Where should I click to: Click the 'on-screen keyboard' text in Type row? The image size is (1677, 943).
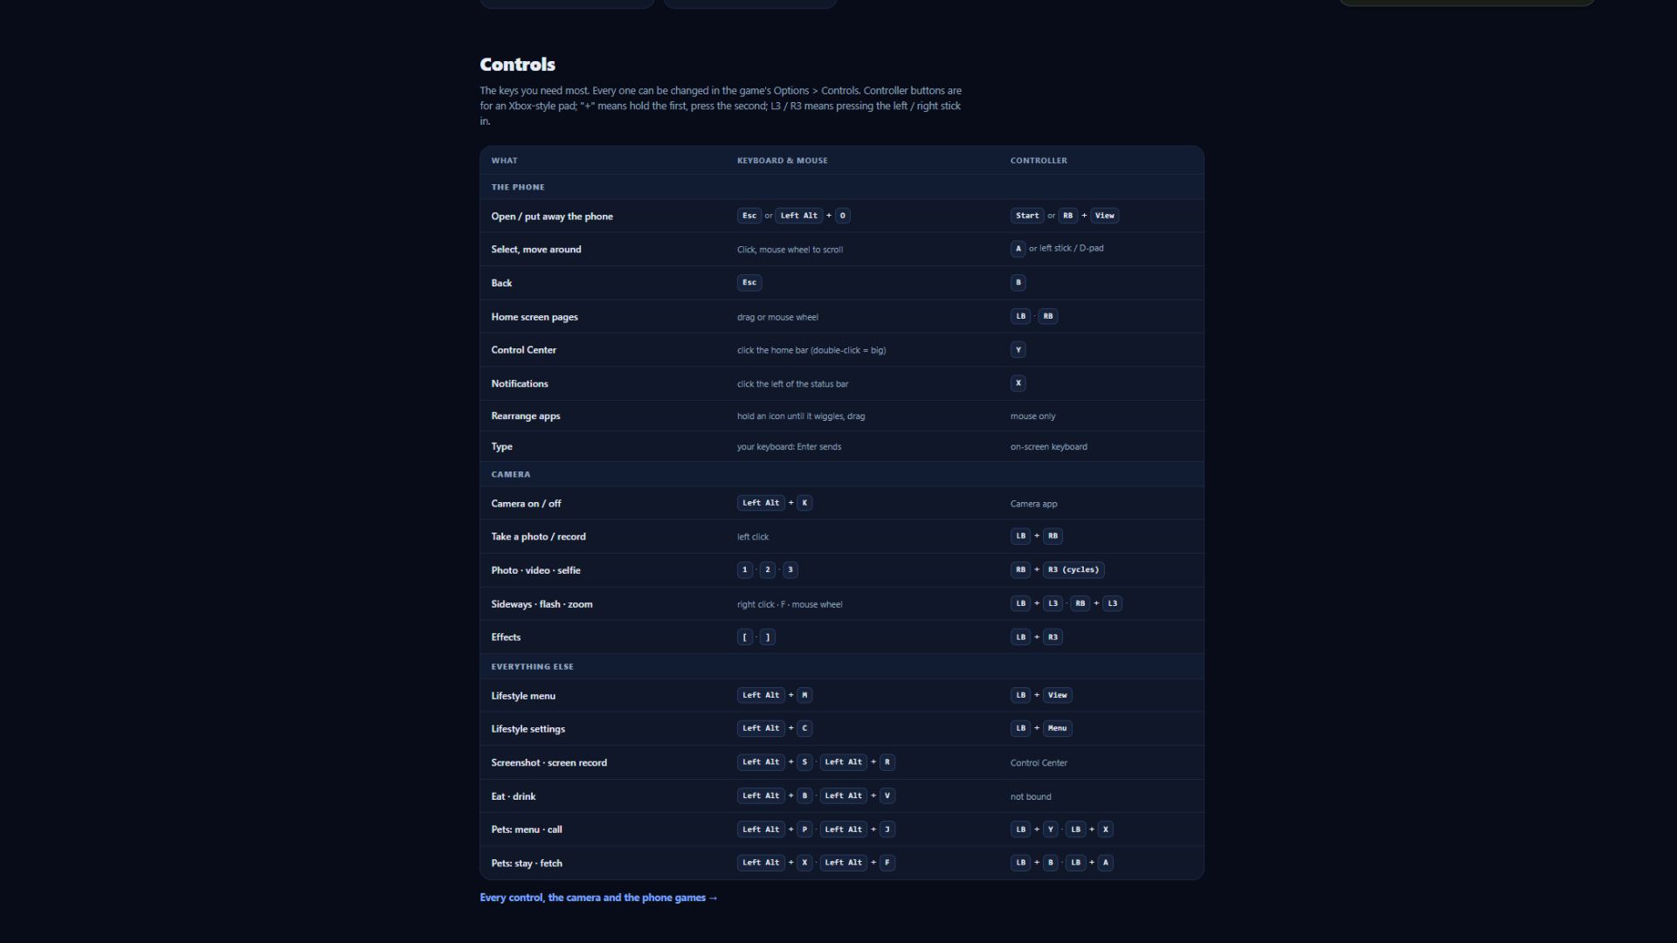click(x=1049, y=447)
